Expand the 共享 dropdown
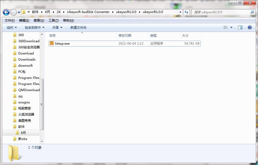 tap(57, 28)
